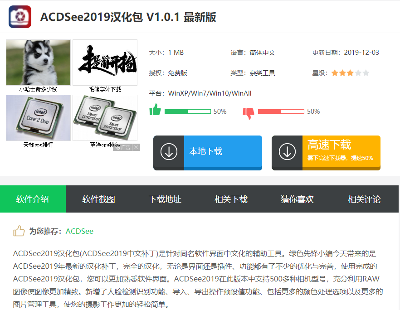
Task: Click the license value 免费版
Action: coord(178,73)
